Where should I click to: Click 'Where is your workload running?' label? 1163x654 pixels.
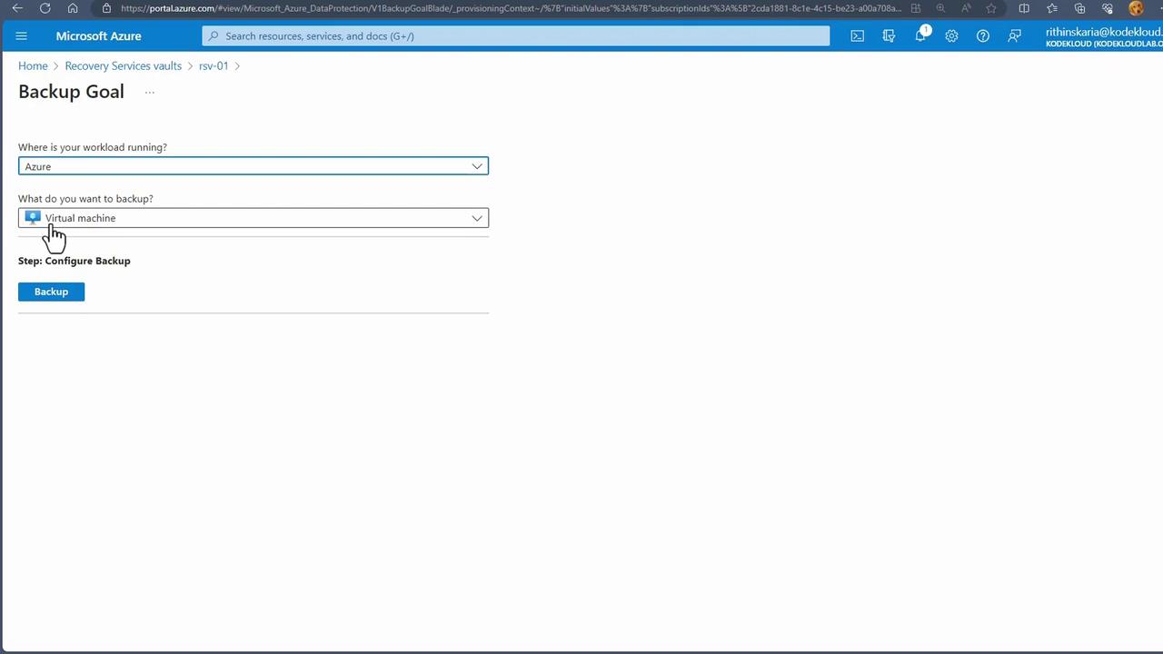pyautogui.click(x=93, y=147)
